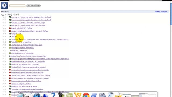The image size is (172, 97).
Task: Launch the yellow Freemake 'V' dock icon
Action: [78, 95]
